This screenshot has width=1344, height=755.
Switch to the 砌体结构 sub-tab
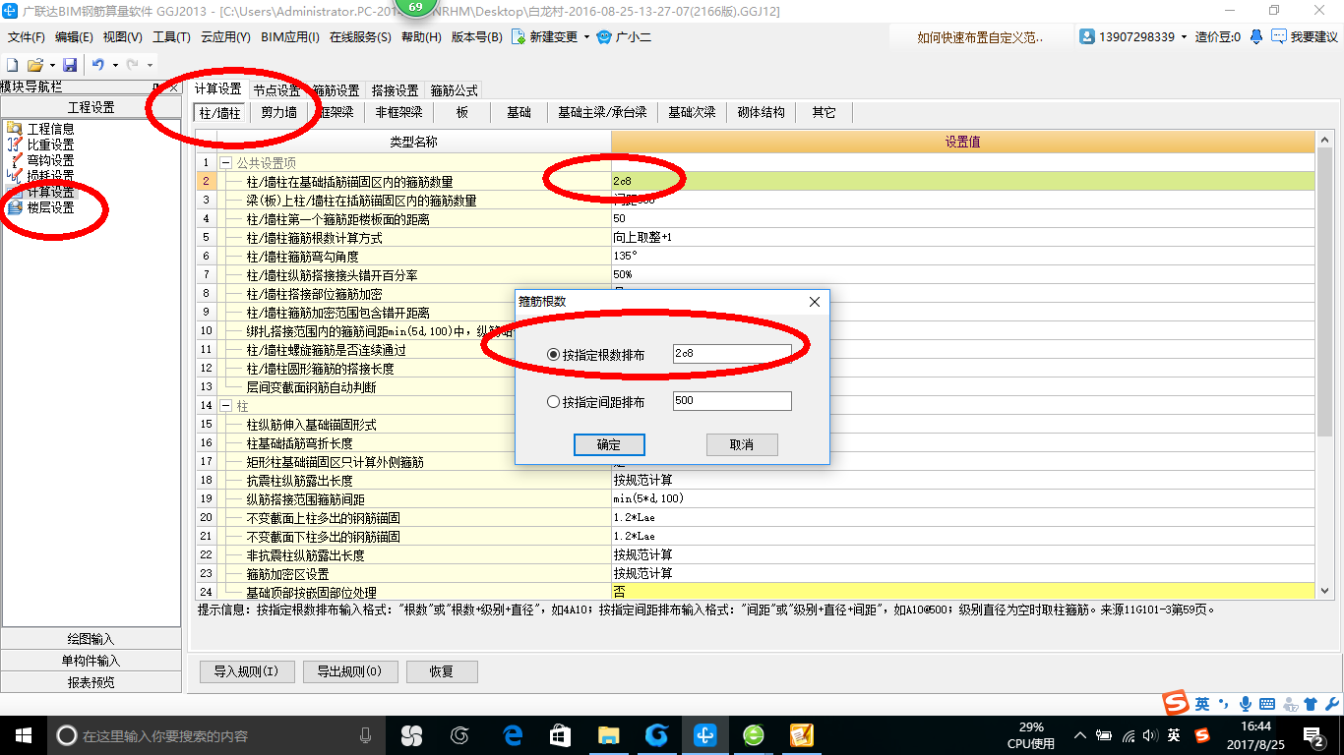coord(762,113)
